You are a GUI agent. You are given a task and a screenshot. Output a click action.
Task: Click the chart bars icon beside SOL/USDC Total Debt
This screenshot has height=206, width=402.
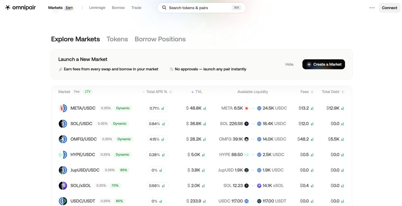343,124
